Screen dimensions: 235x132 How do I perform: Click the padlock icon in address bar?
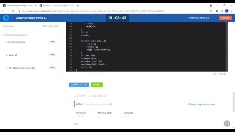(19, 11)
